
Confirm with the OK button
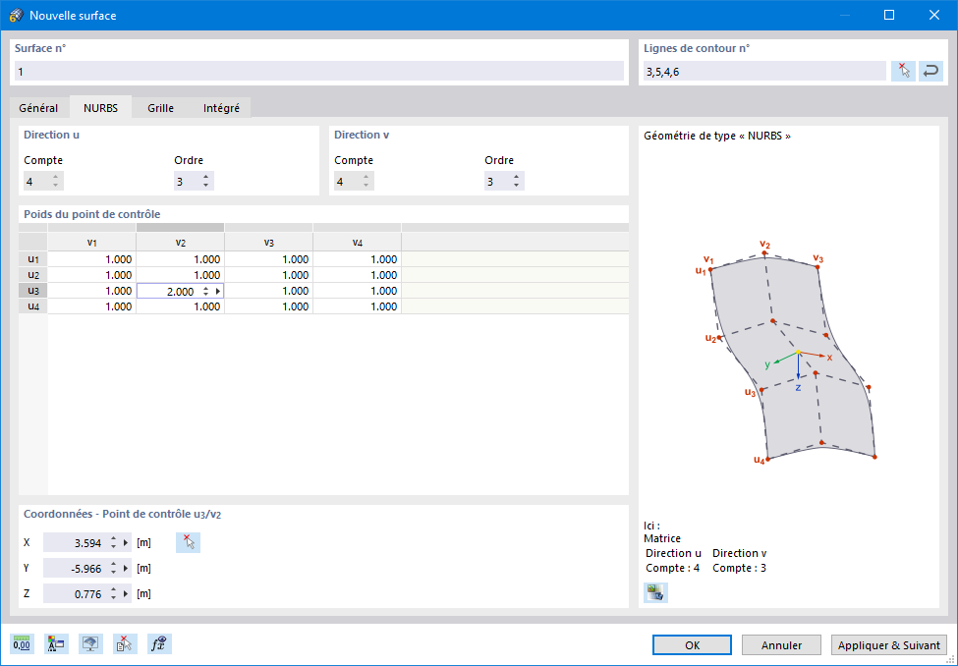tap(693, 645)
